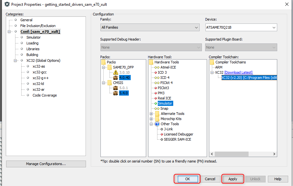The height and width of the screenshot is (186, 293).
Task: Select XC32 v2.20 compiler toolchain entry
Action: [x=249, y=78]
